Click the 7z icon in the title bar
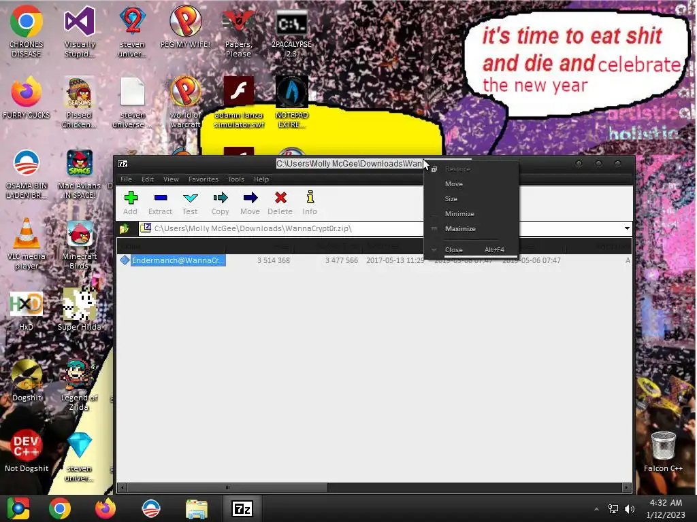697x522 pixels. coord(123,164)
